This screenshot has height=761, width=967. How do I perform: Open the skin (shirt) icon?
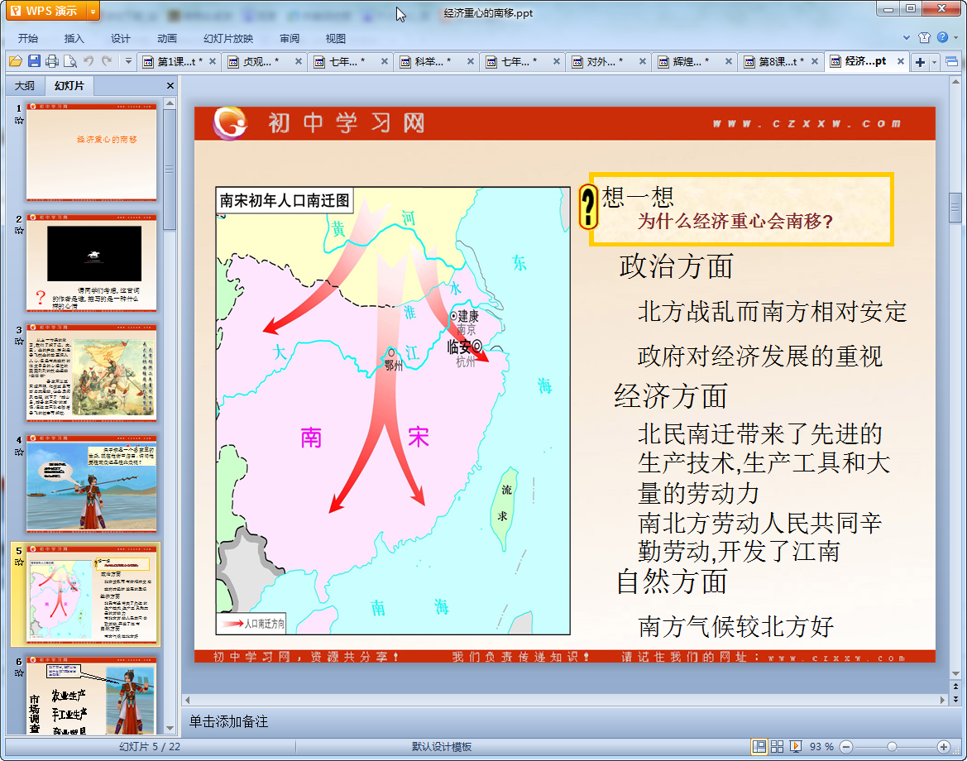pyautogui.click(x=924, y=38)
